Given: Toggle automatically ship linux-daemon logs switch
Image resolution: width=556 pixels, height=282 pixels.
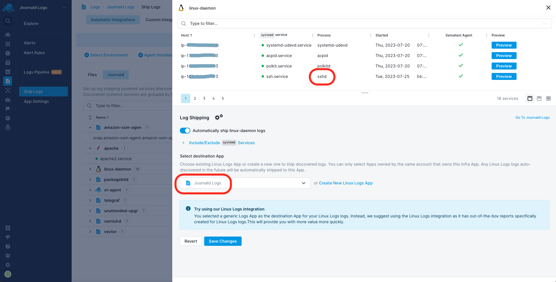Looking at the screenshot, I should (x=185, y=131).
